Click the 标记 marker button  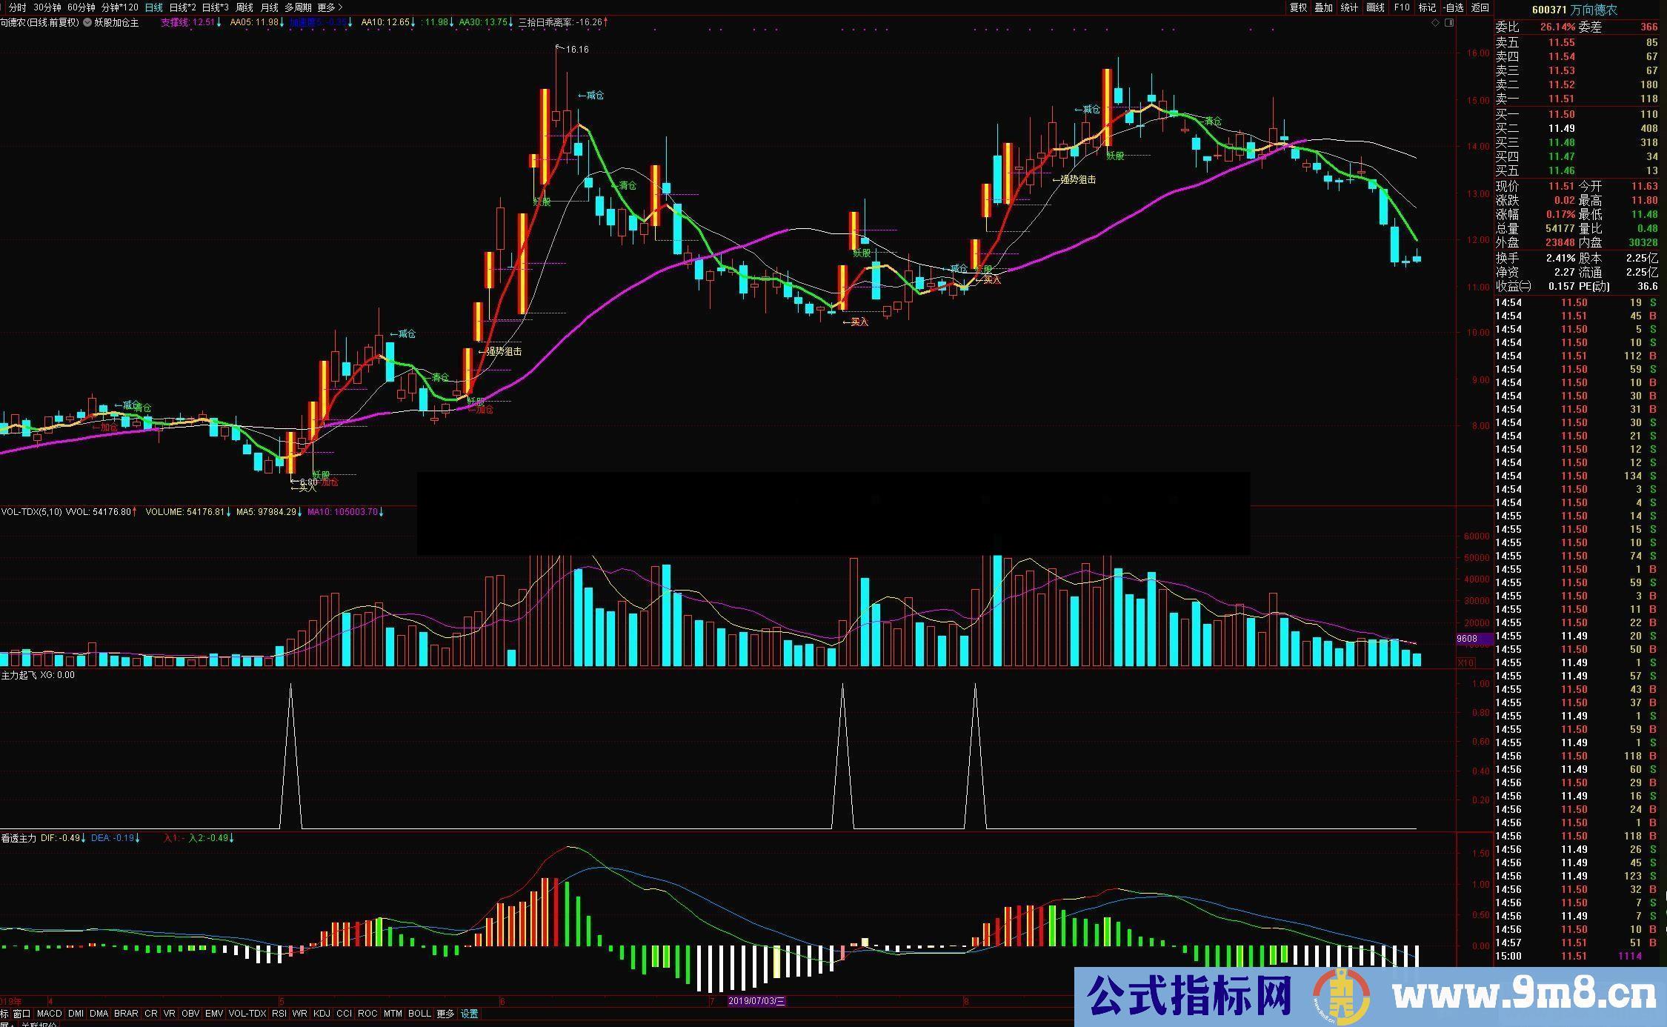pyautogui.click(x=1427, y=7)
